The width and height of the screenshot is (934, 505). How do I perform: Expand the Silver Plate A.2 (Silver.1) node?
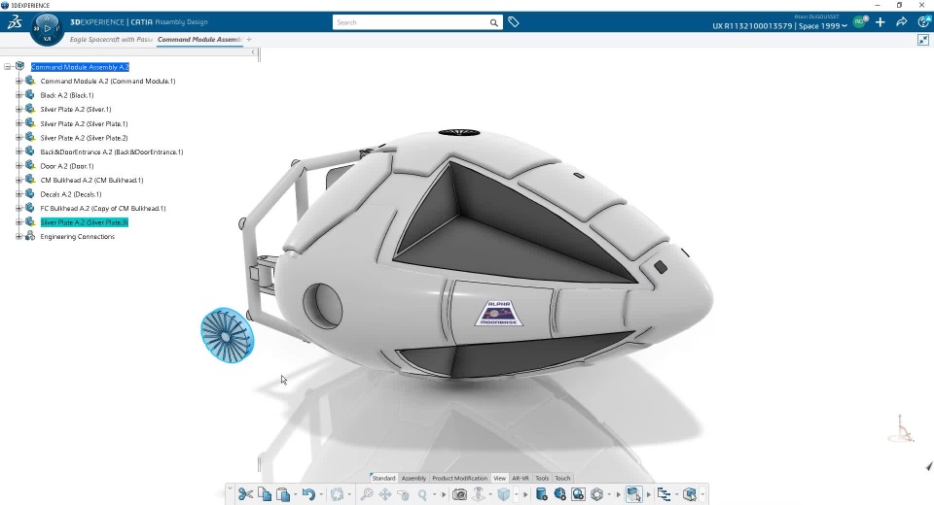pos(18,110)
